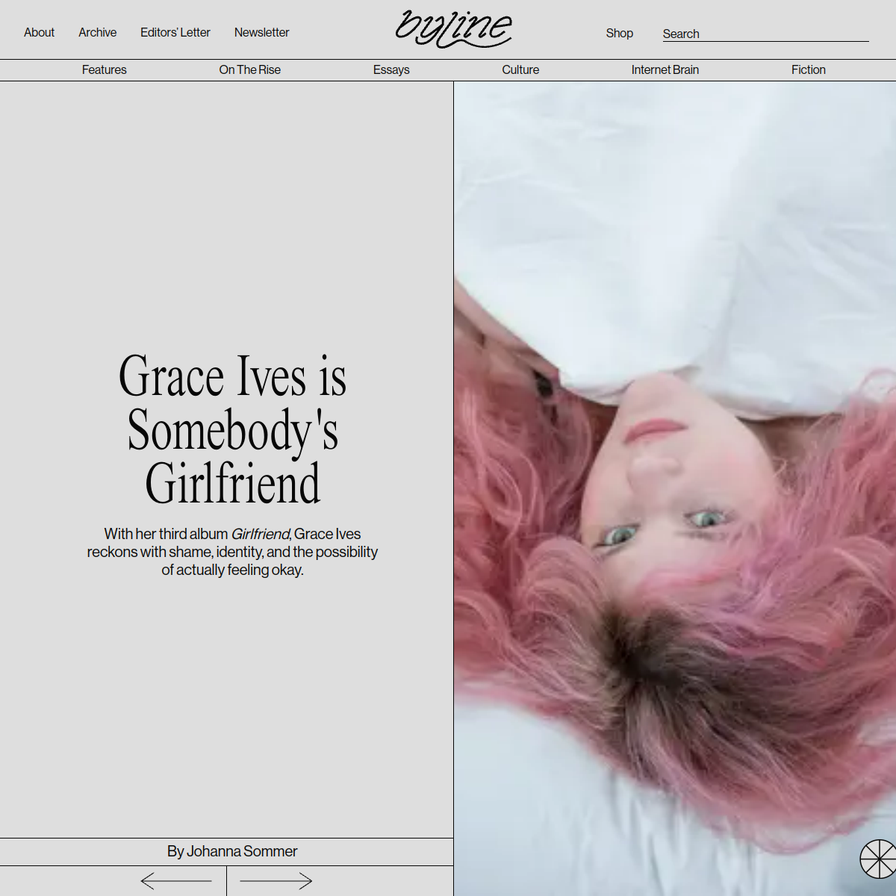Image resolution: width=896 pixels, height=896 pixels.
Task: Switch to the On The Rise section
Action: [x=249, y=69]
